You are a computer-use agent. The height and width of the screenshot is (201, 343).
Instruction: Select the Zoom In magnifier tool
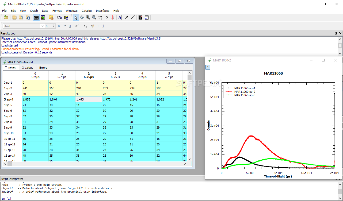click(88, 17)
